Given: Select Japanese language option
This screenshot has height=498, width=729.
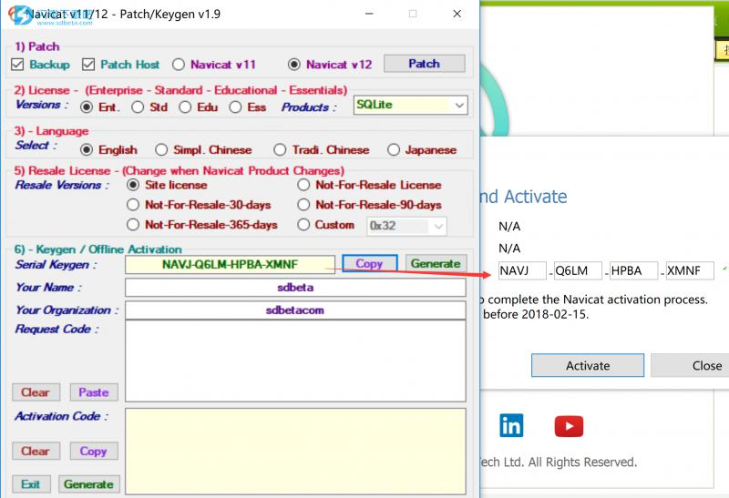Looking at the screenshot, I should coord(394,149).
